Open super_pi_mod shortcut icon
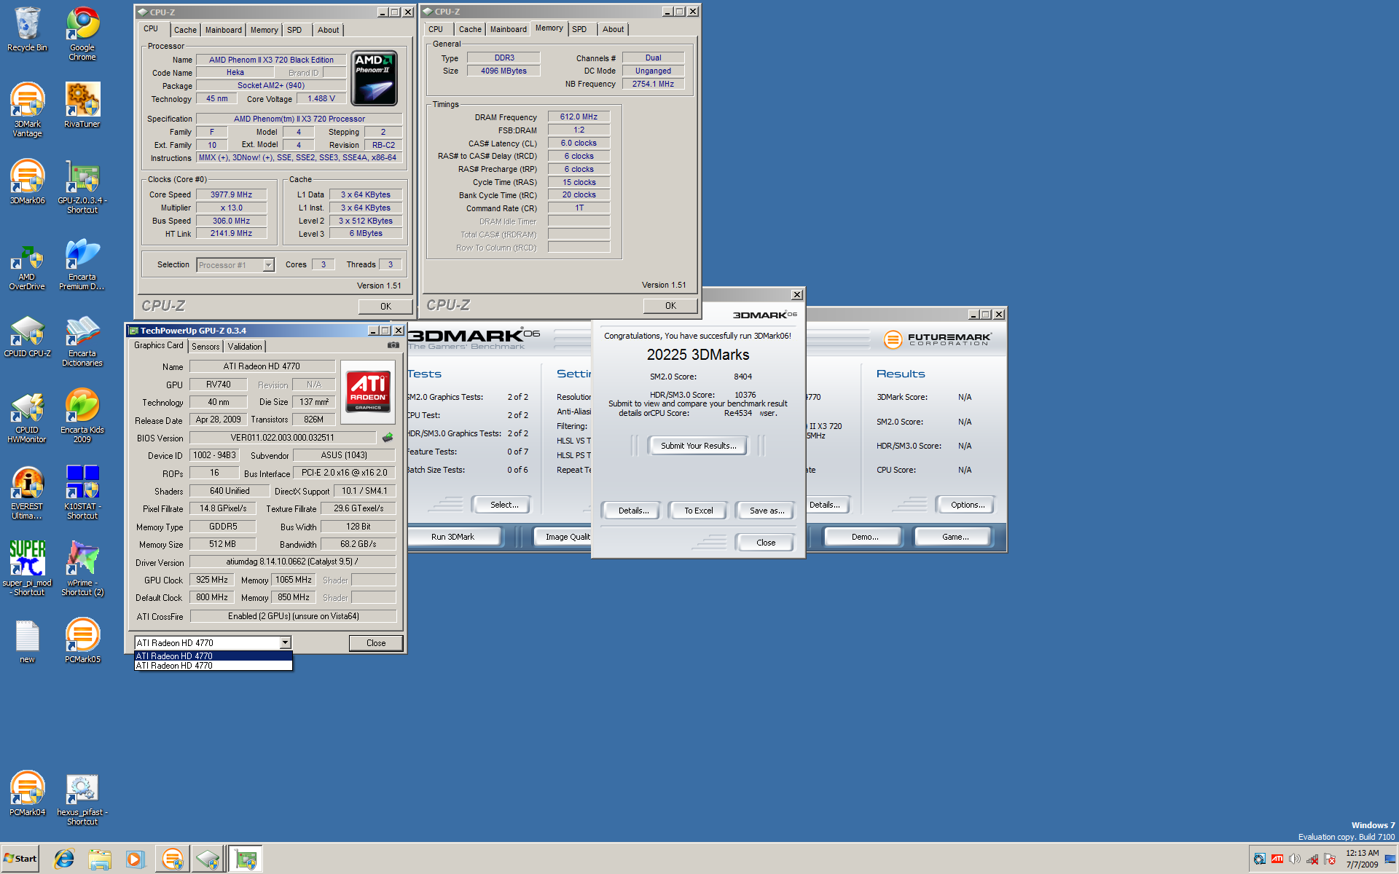Screen dimensions: 1399x874 point(27,569)
